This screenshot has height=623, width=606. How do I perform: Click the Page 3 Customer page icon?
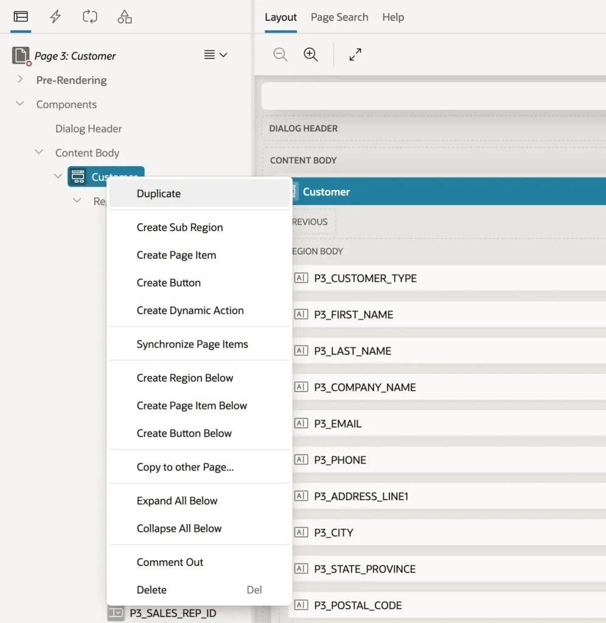coord(21,55)
